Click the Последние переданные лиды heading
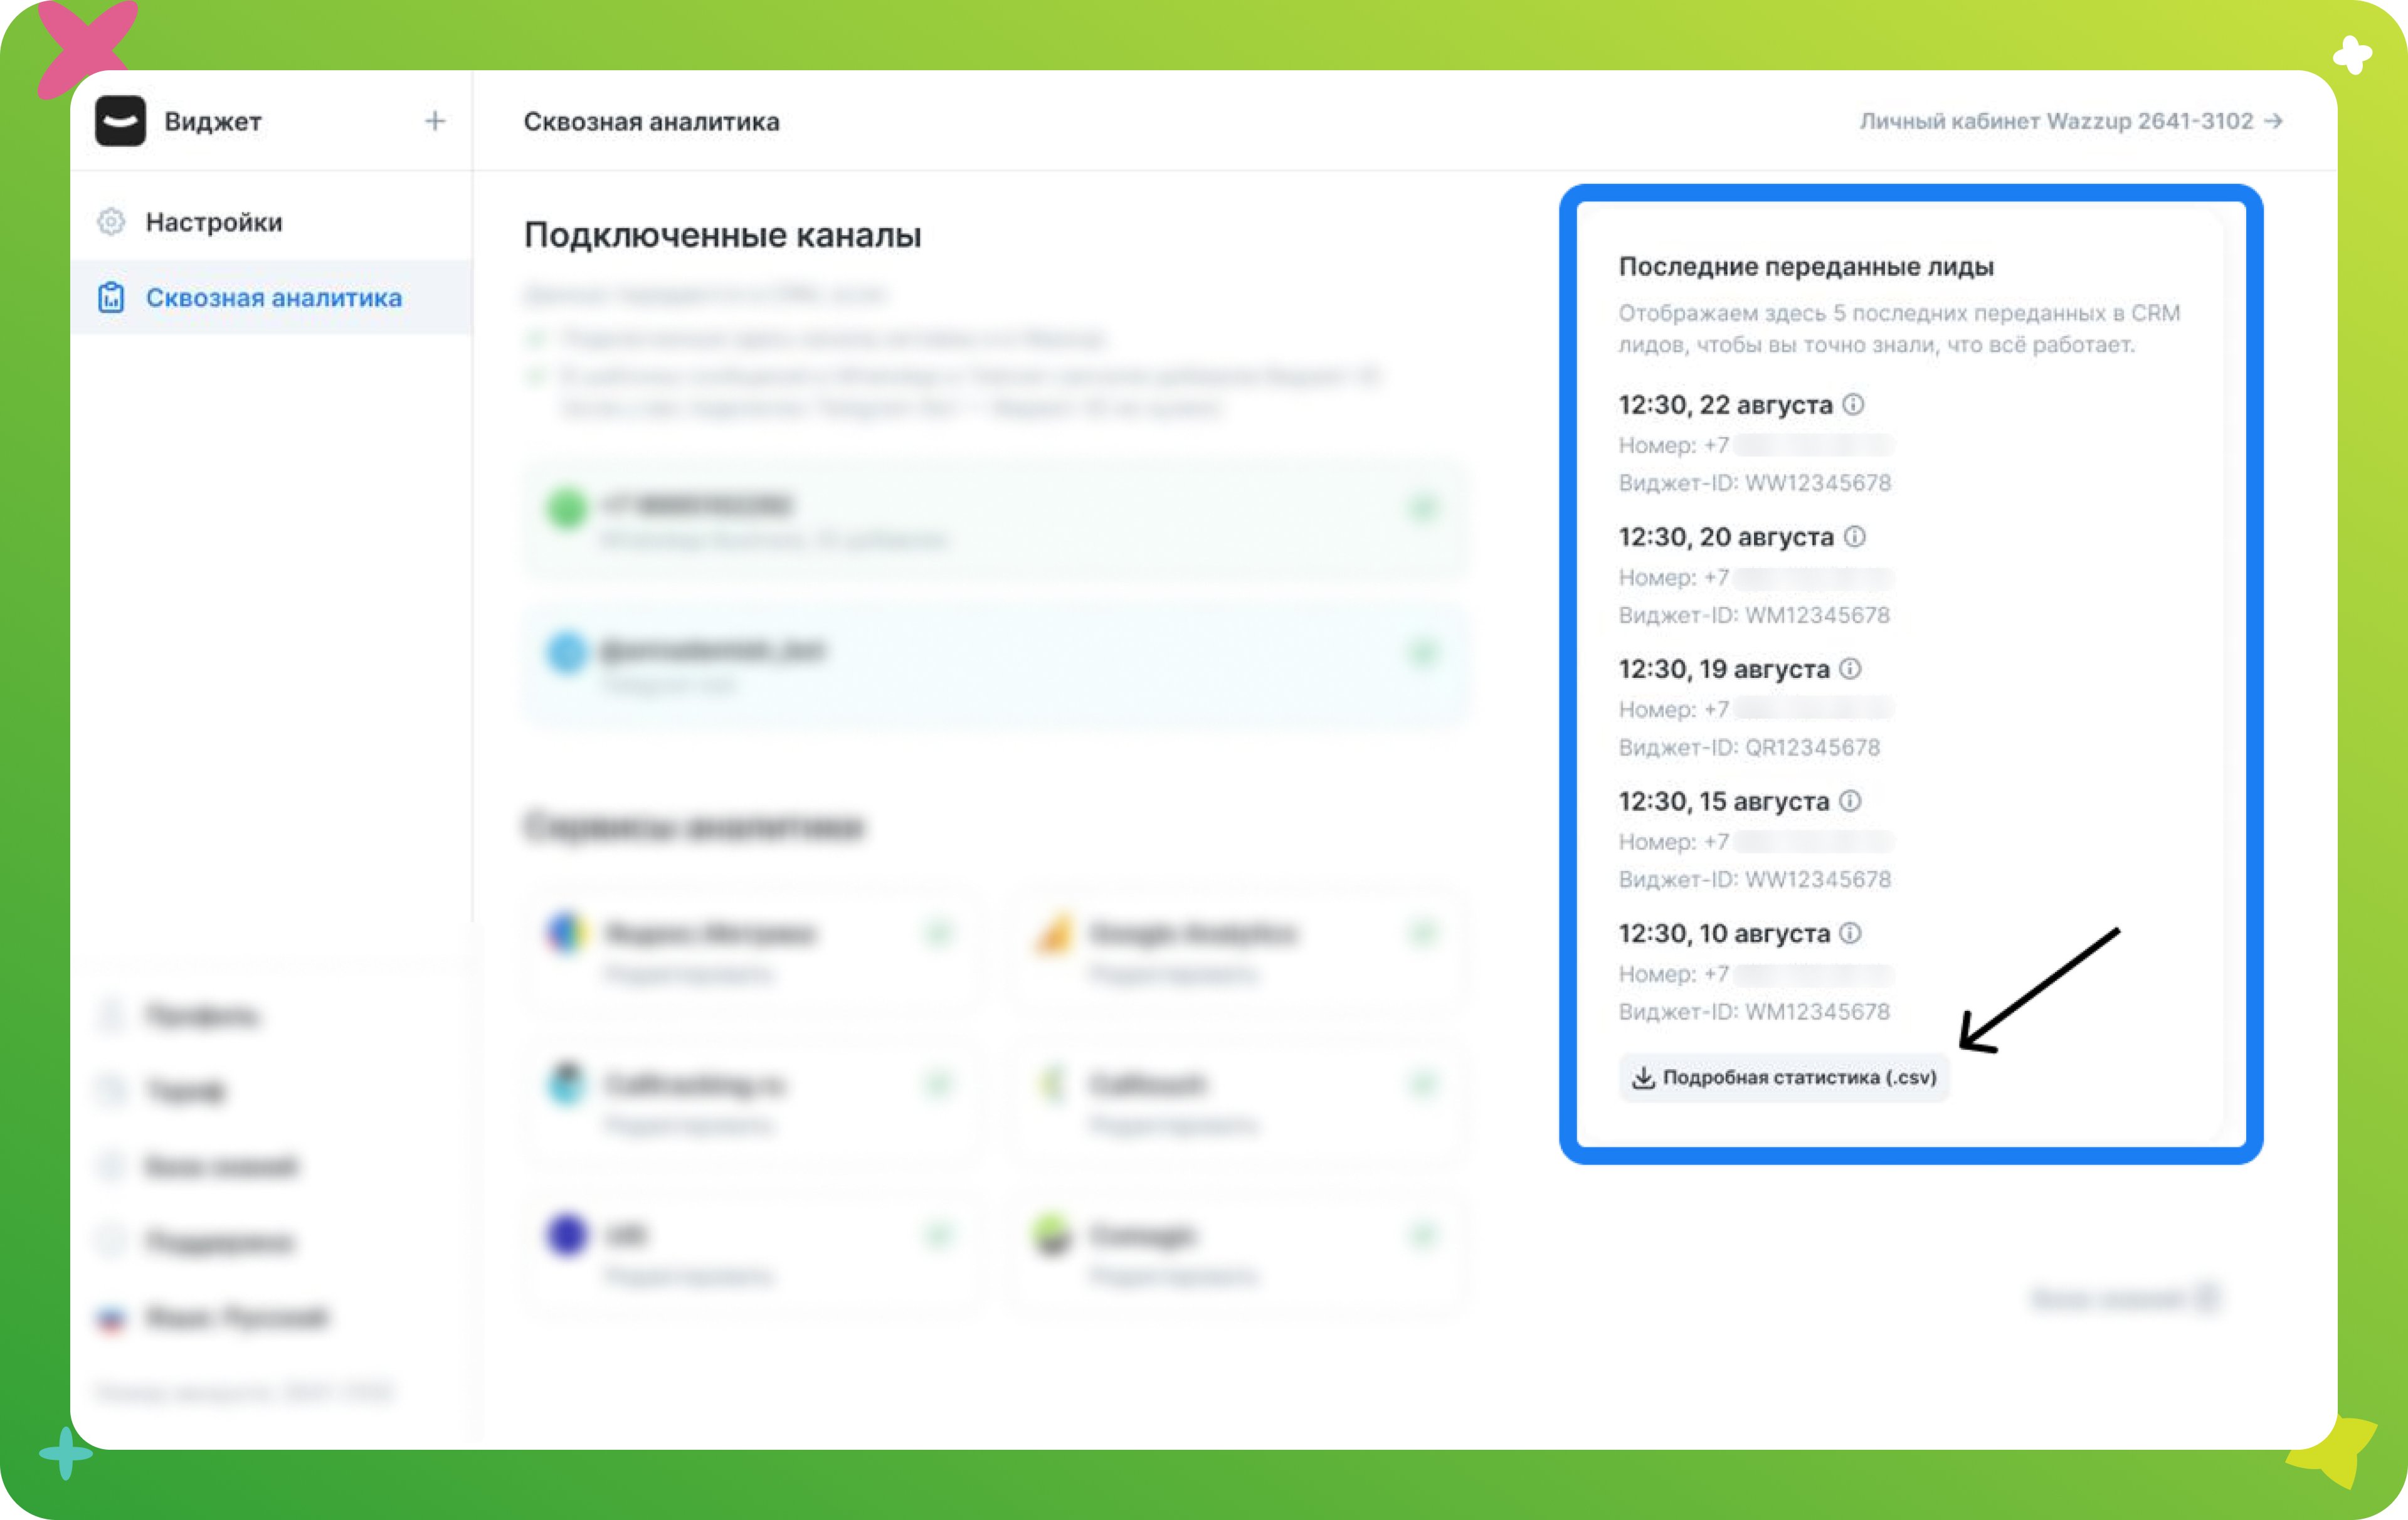This screenshot has width=2408, height=1520. tap(1806, 267)
